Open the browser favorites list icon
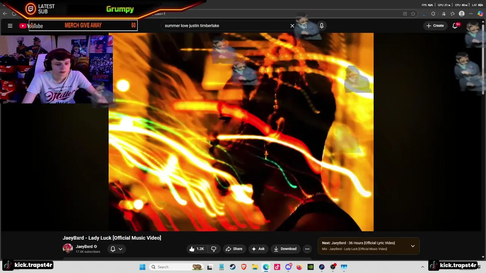 point(453,14)
